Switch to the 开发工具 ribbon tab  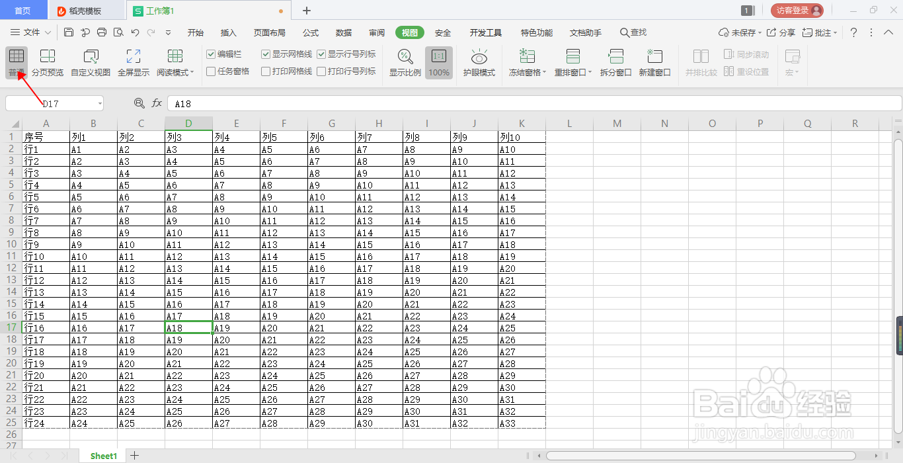pyautogui.click(x=485, y=32)
